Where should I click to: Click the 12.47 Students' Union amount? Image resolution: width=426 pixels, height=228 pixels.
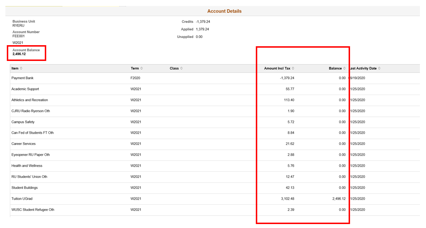(x=290, y=177)
